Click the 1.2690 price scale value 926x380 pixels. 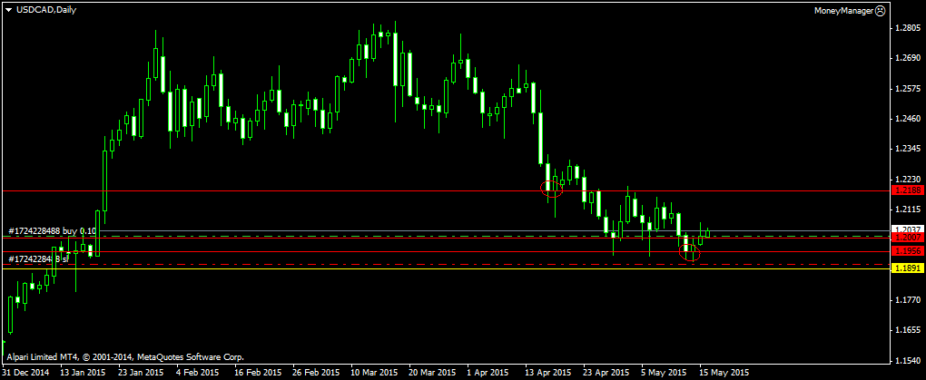[908, 58]
